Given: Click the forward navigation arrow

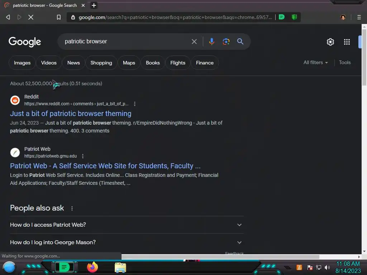Looking at the screenshot, I should [19, 17].
